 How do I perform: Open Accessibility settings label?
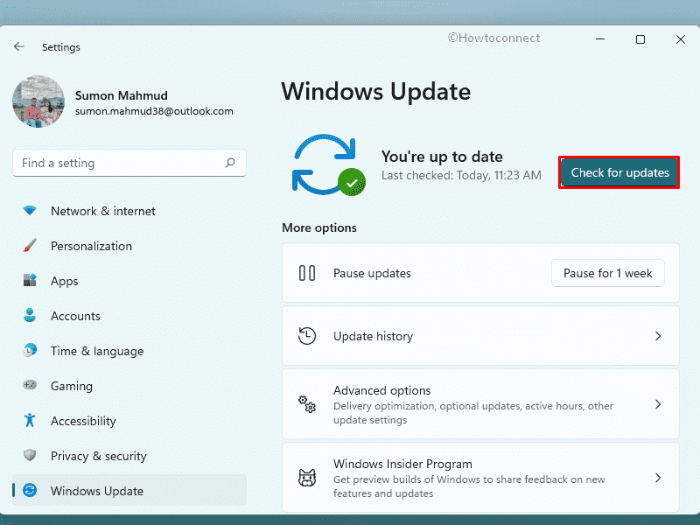(x=83, y=421)
